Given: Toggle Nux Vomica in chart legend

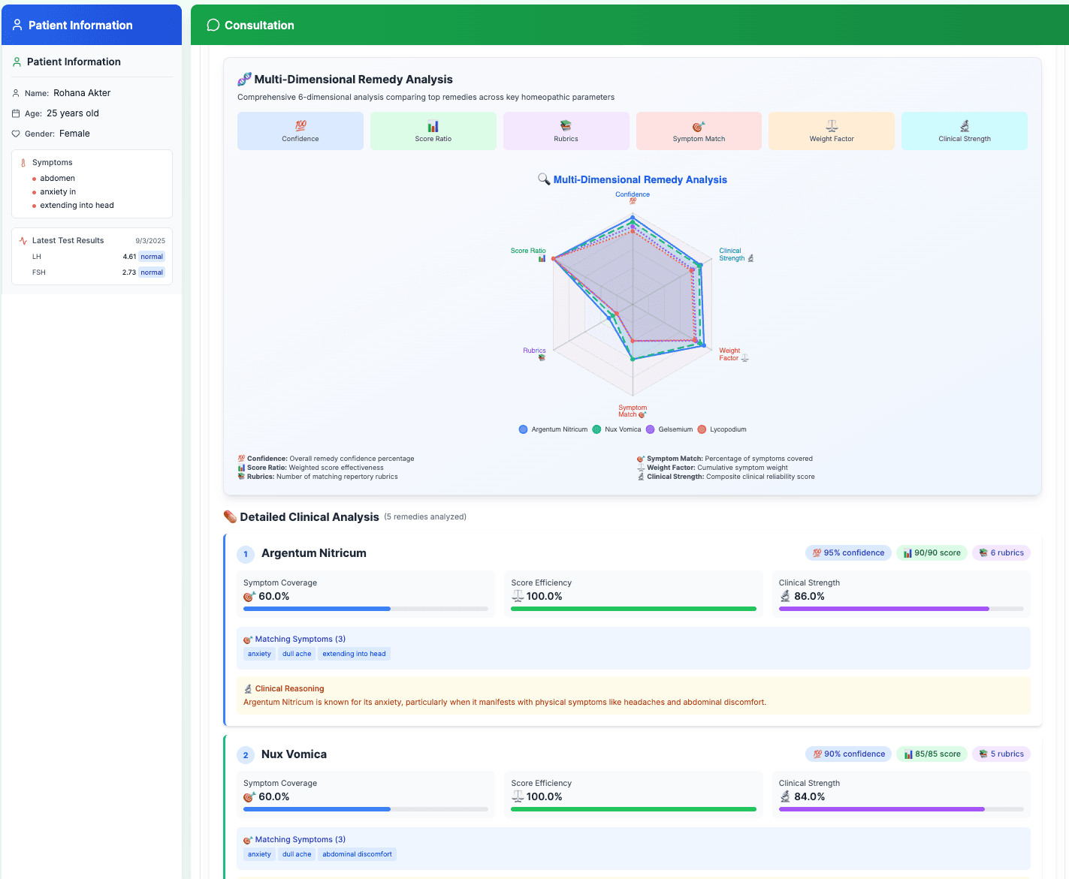Looking at the screenshot, I should [x=617, y=429].
